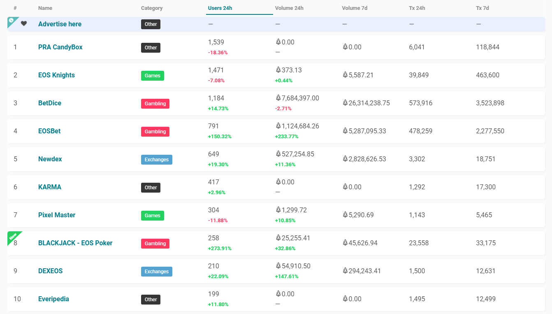Open BLACKJACK - EOS Poker page

tap(75, 243)
